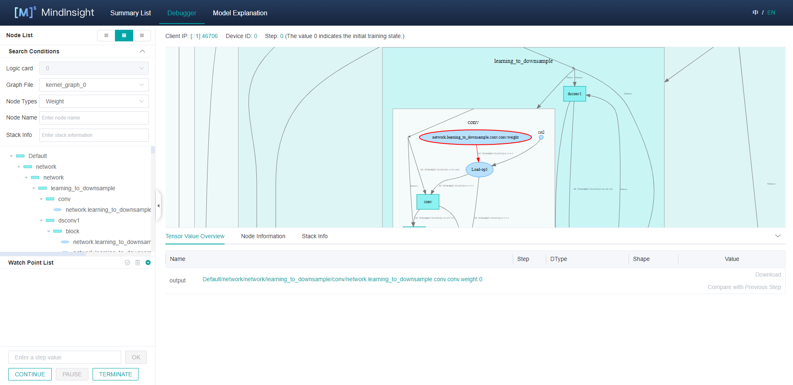
Task: Collapse the dsconv1 tree node
Action: (41, 221)
